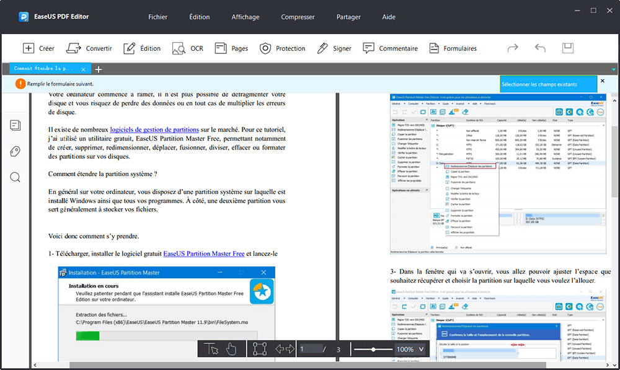Open the search side panel
The height and width of the screenshot is (370, 620).
[x=15, y=177]
